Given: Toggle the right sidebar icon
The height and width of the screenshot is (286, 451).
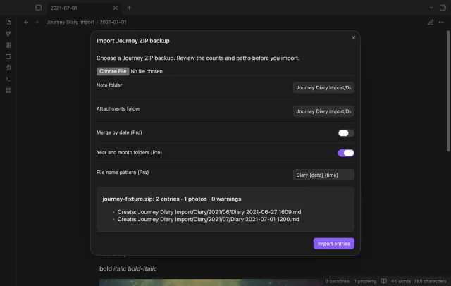Looking at the screenshot, I should 443,8.
